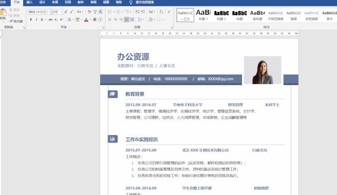Apply the 明显强调 style
The height and width of the screenshot is (195, 337).
coord(312,15)
